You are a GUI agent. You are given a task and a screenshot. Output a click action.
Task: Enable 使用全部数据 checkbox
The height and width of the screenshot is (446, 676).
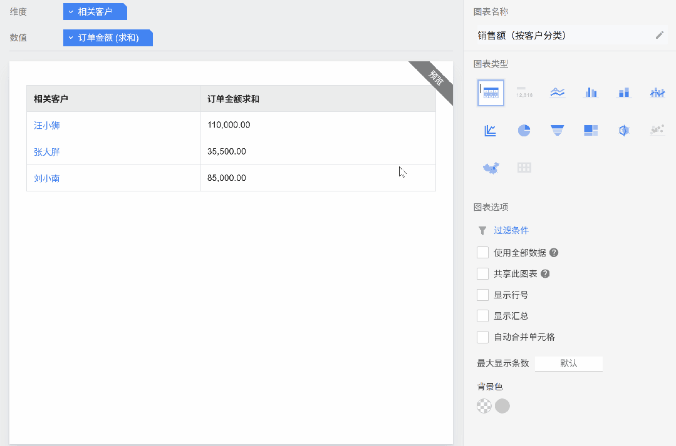483,253
